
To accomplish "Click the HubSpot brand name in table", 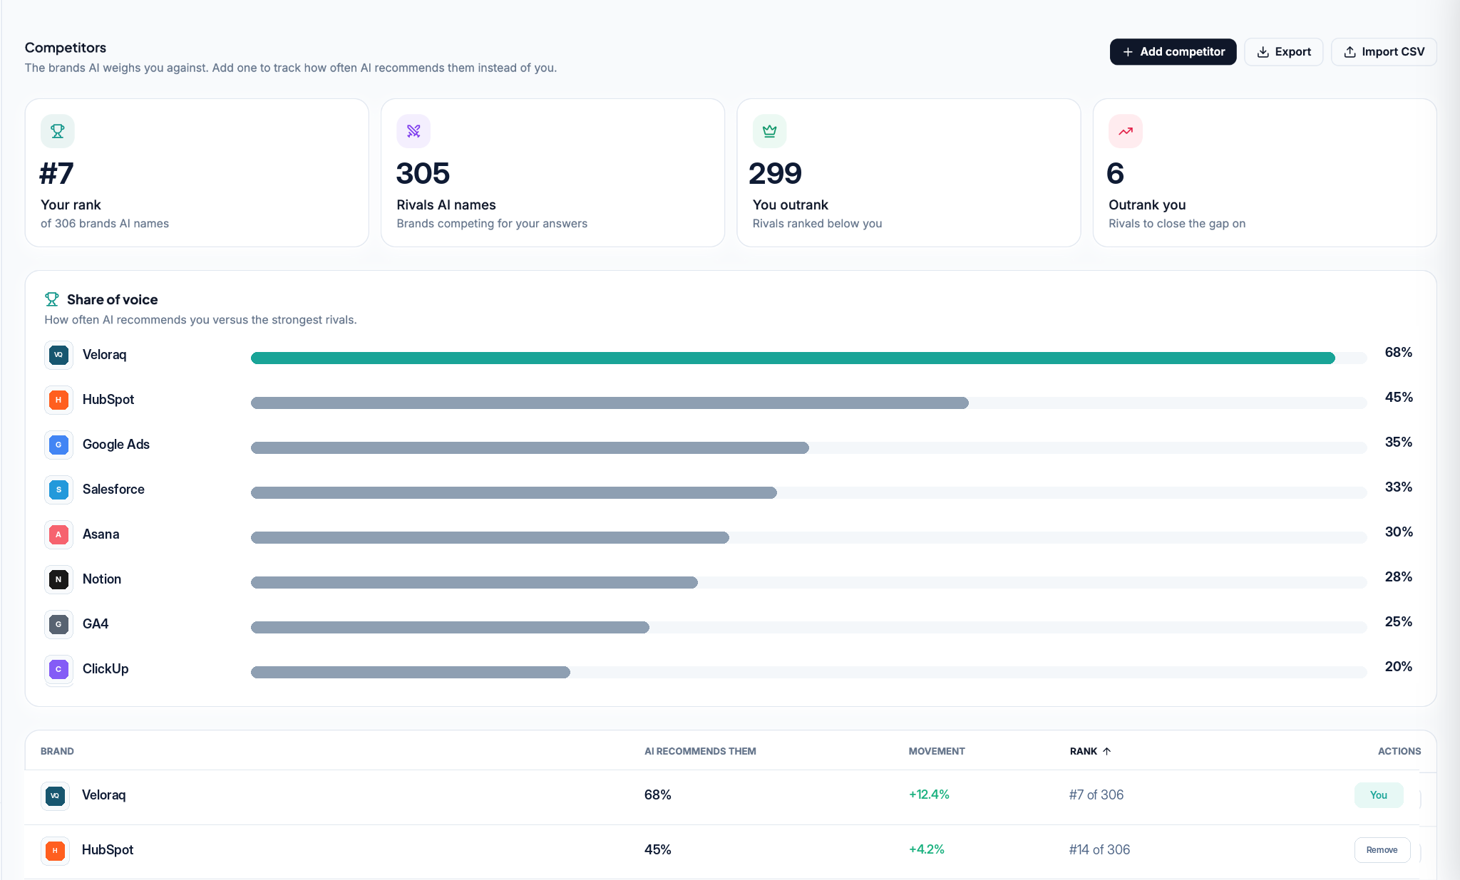I will [108, 849].
